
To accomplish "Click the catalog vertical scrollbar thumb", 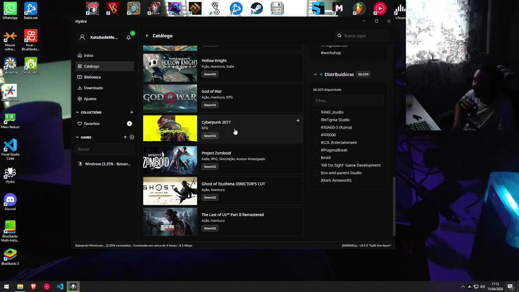I will [394, 206].
